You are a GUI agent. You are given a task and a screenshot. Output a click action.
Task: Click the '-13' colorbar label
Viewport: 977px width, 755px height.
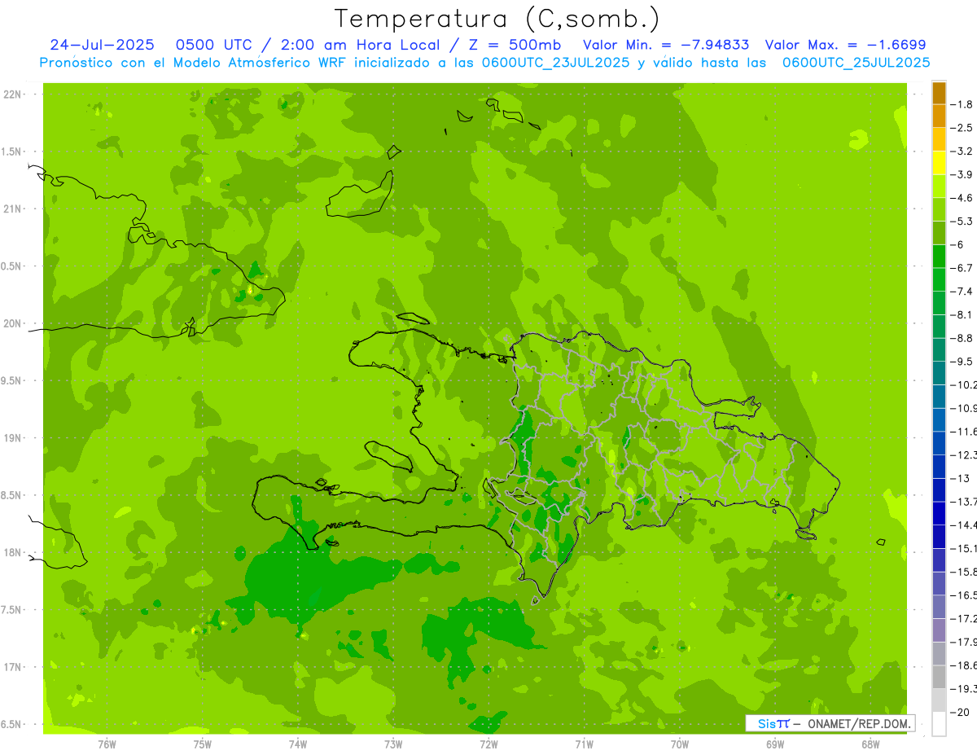point(960,478)
